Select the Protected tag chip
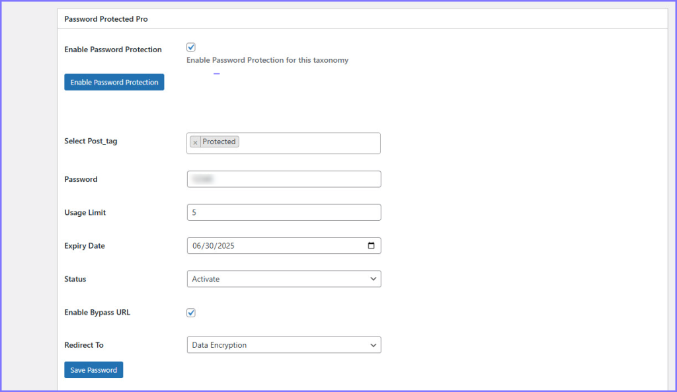The width and height of the screenshot is (677, 392). (x=219, y=141)
